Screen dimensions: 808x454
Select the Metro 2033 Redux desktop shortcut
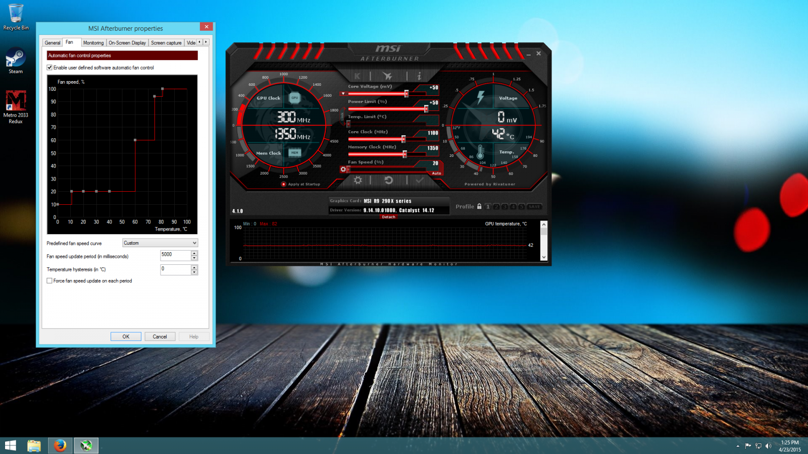[x=16, y=107]
